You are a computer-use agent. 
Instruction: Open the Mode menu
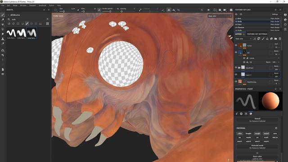(15, 5)
